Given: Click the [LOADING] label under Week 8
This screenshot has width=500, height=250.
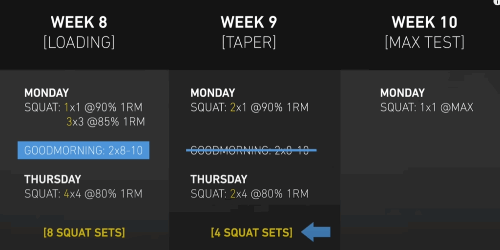Looking at the screenshot, I should [x=79, y=42].
